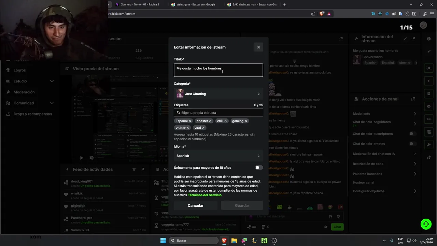This screenshot has height=246, width=437.
Task: Click the Elige tu propia etiqueta search field
Action: coord(218,112)
